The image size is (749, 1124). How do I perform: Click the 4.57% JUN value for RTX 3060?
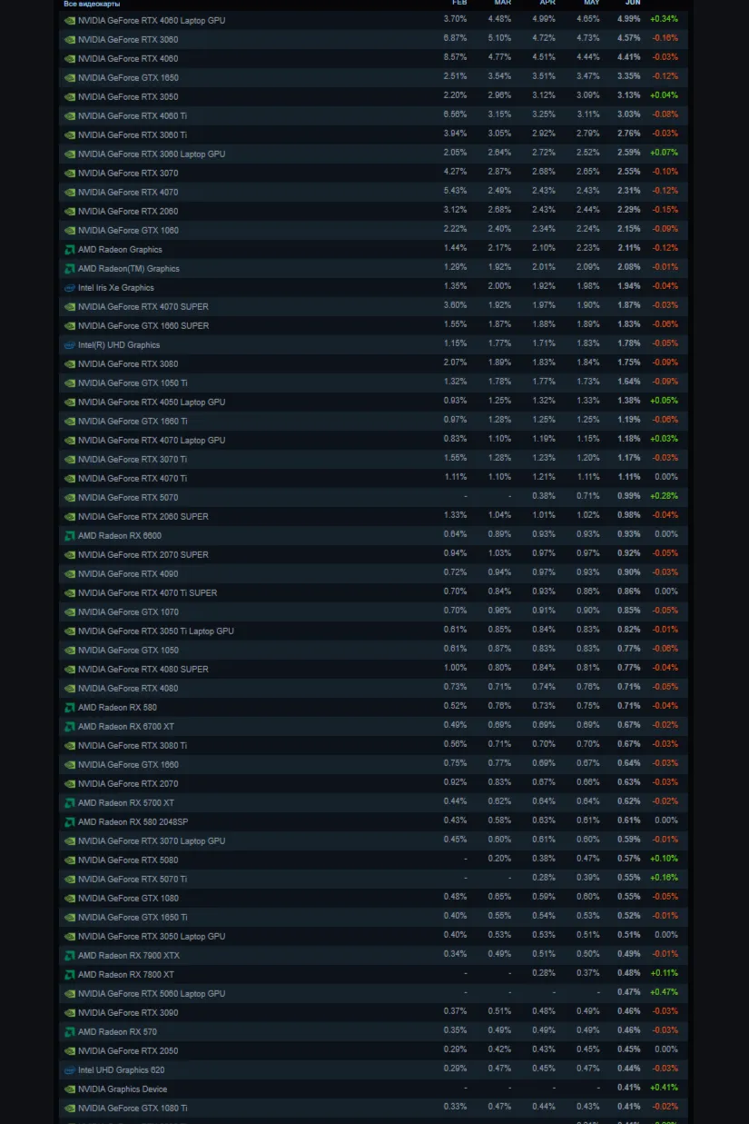point(629,38)
